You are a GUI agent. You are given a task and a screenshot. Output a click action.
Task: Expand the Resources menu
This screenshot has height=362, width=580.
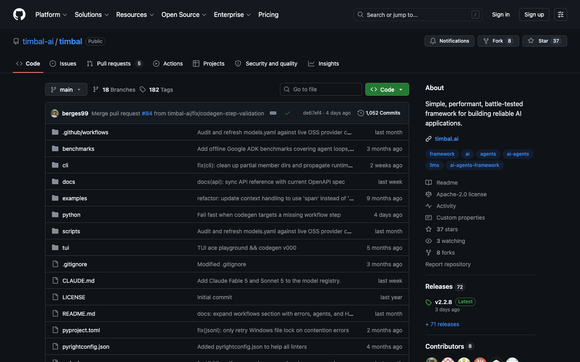coord(135,14)
